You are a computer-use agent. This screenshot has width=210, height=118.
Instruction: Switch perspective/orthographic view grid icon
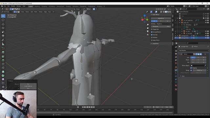(x=148, y=34)
